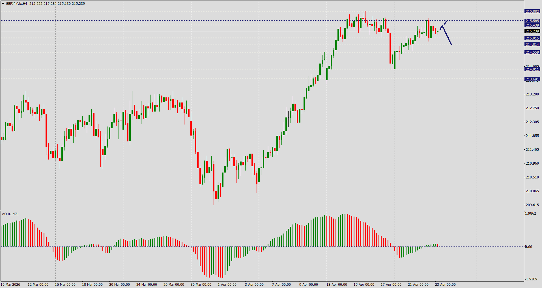The image size is (542, 288).
Task: Click the 17 Apr 00:00 time label
Action: [391, 285]
